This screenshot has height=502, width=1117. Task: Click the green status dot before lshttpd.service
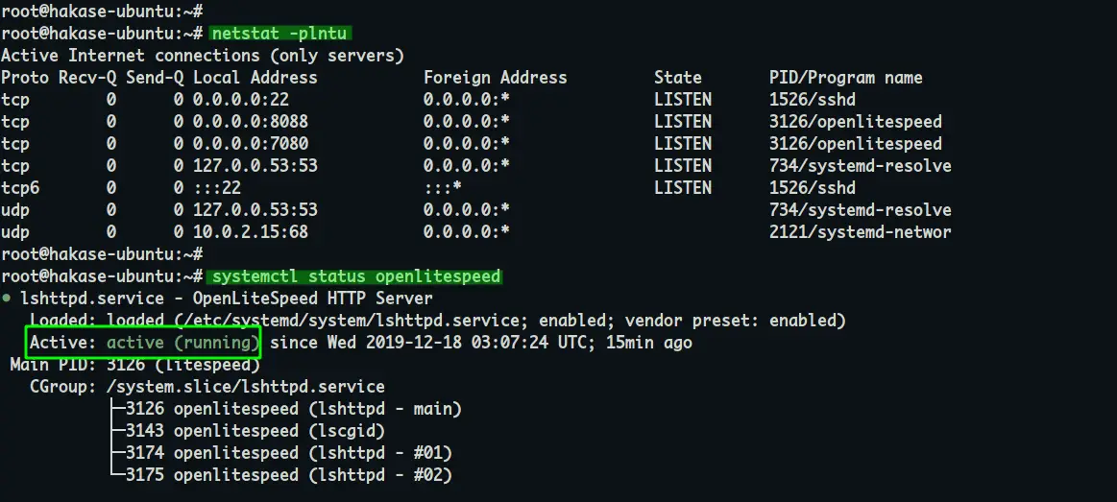click(7, 299)
